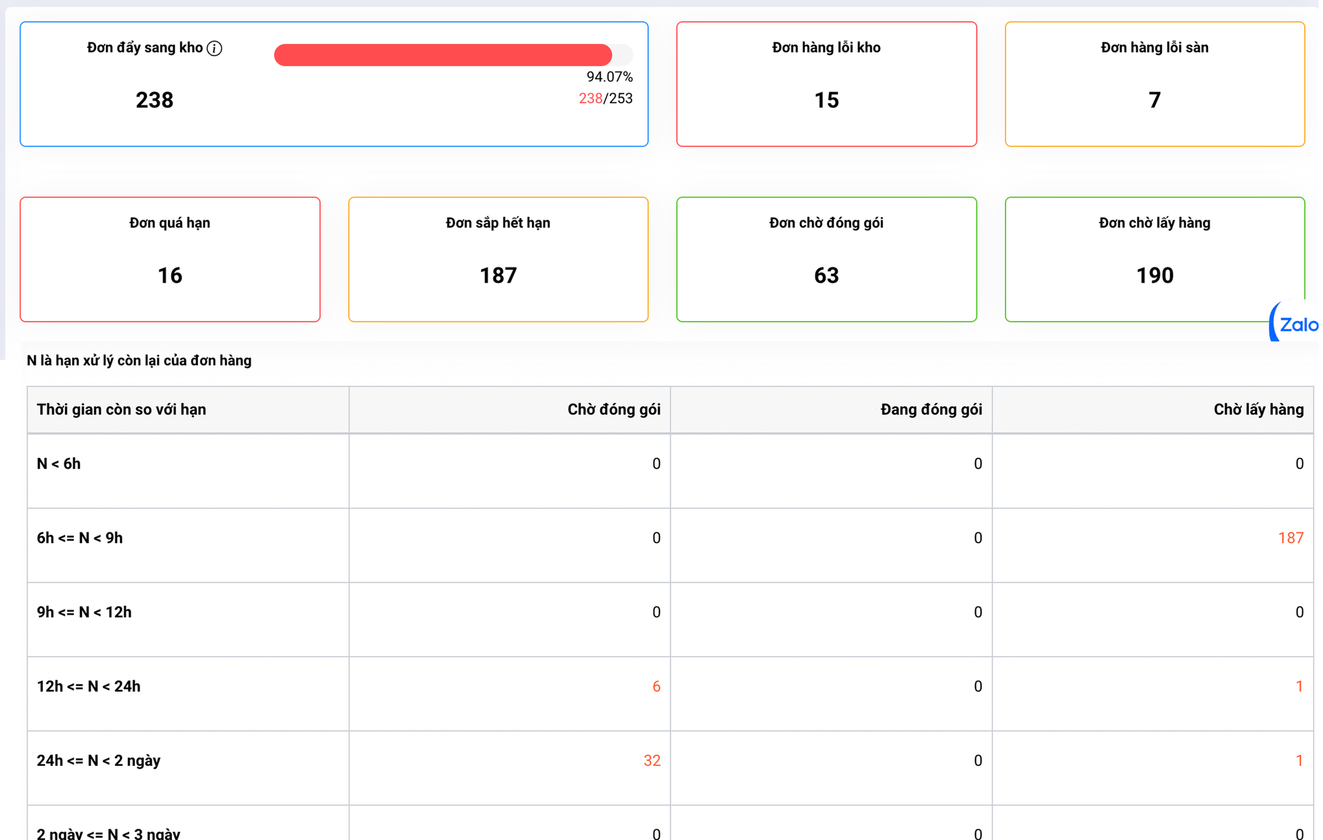Click Chờ lấy hàng value for 12h-24h row

1299,687
